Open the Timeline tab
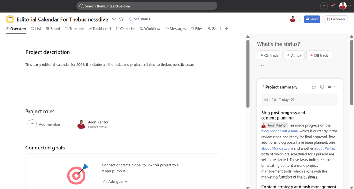 click(74, 29)
